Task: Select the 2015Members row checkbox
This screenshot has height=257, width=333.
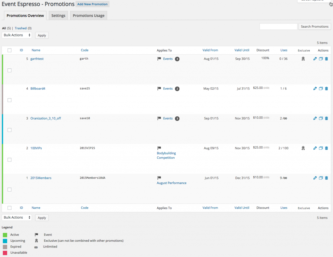Action: pyautogui.click(x=9, y=190)
